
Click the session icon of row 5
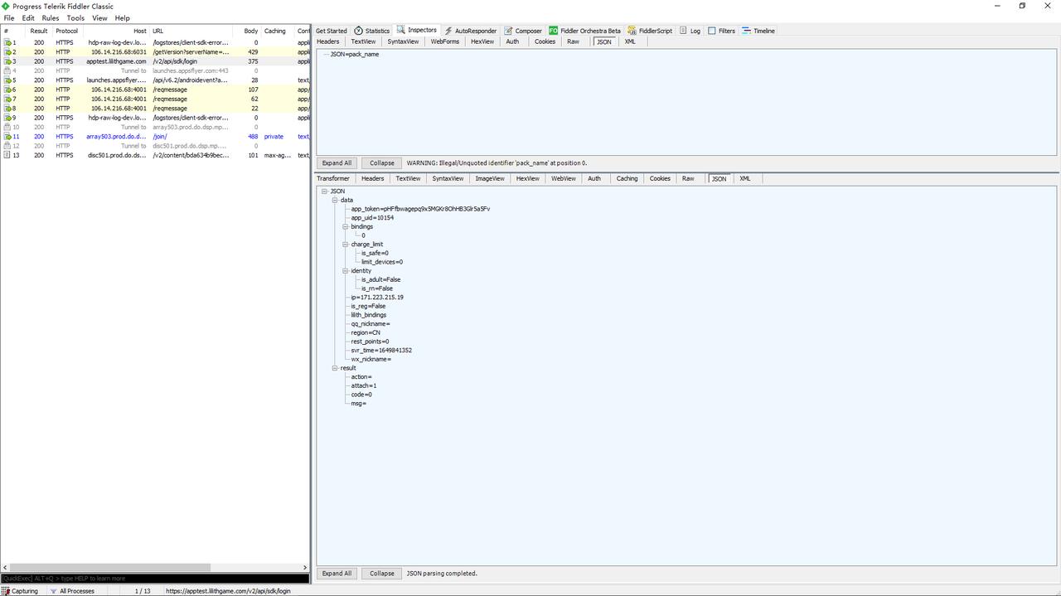7,80
